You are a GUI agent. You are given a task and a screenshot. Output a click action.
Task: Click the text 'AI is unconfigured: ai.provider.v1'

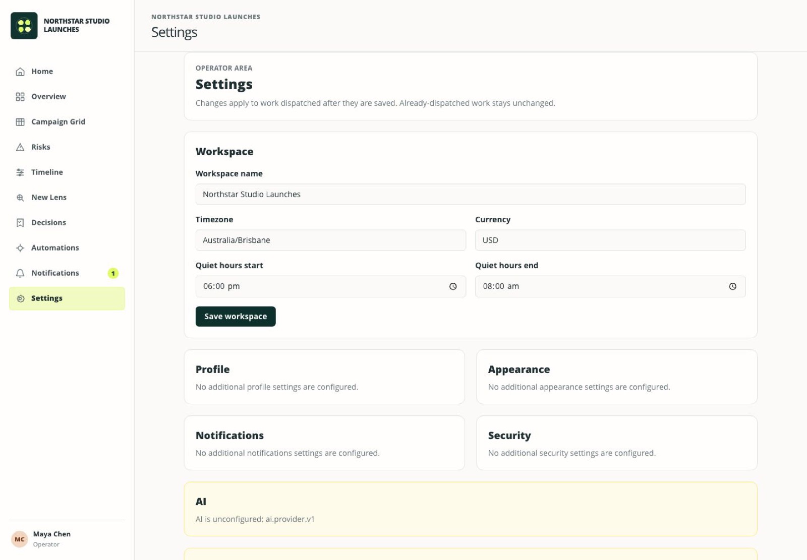pos(255,519)
